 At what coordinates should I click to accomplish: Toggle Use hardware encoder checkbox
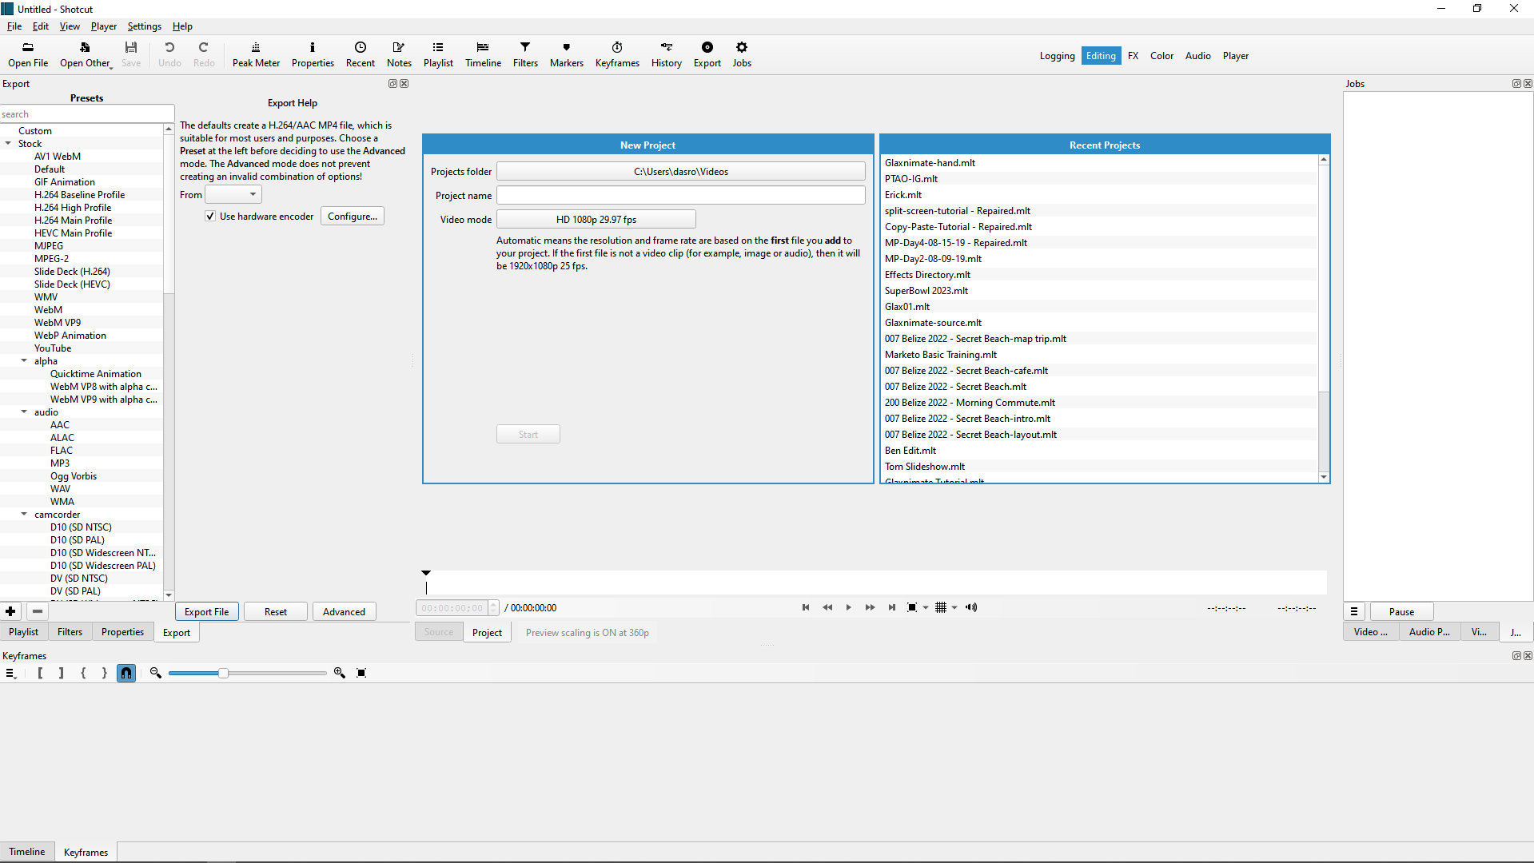210,217
